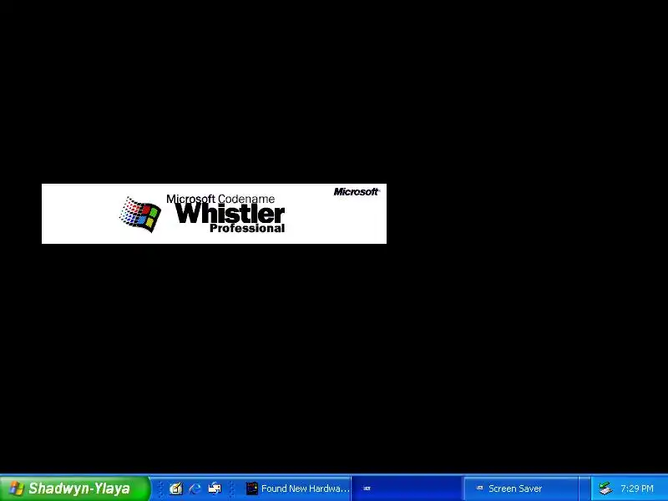Open the Shadwyn-Ylaya Start menu button

click(75, 488)
